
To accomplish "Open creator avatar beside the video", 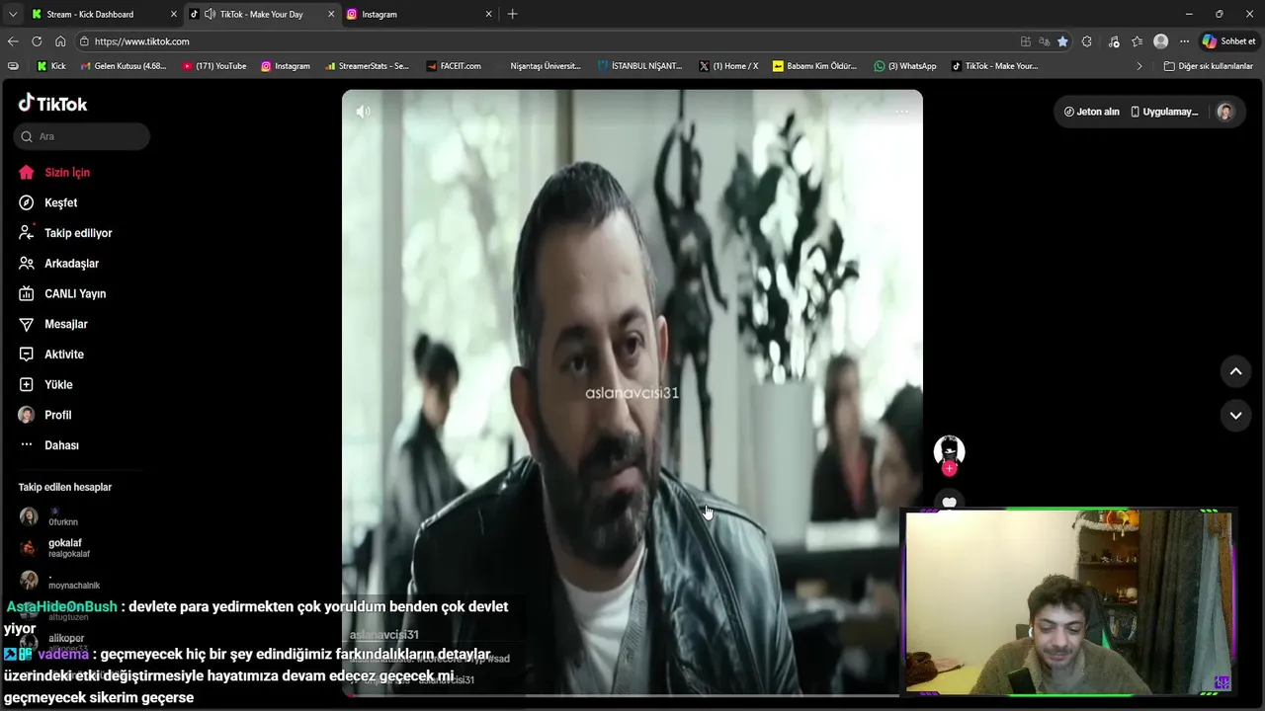I will [x=950, y=451].
